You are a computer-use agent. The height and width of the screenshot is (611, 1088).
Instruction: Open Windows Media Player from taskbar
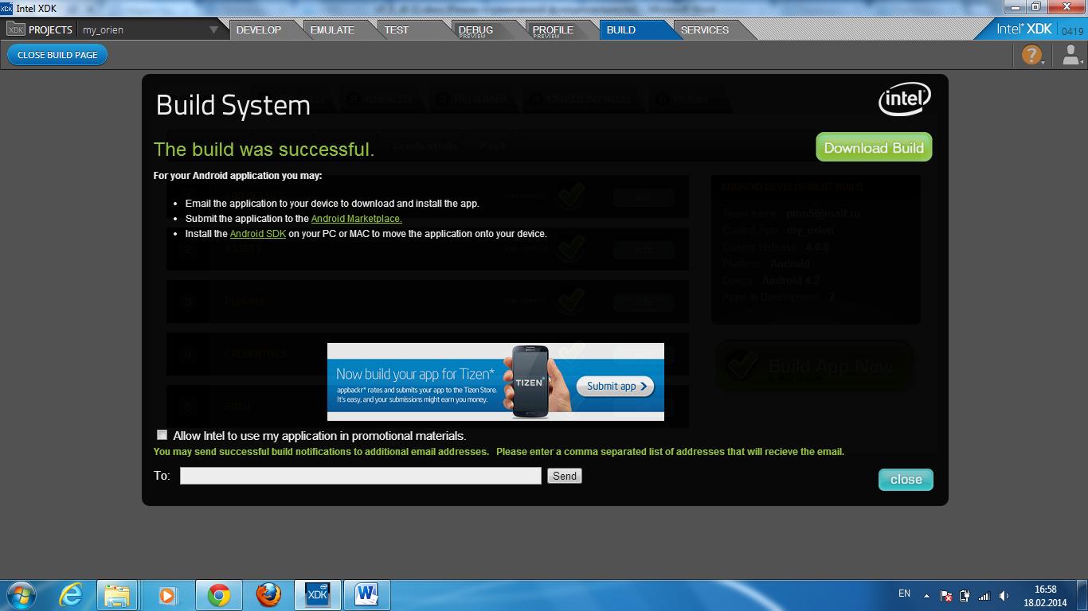(x=167, y=595)
